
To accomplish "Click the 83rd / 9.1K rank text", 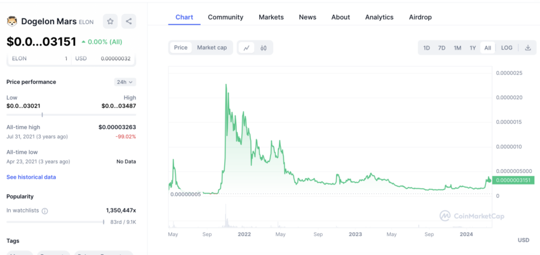I will click(123, 223).
